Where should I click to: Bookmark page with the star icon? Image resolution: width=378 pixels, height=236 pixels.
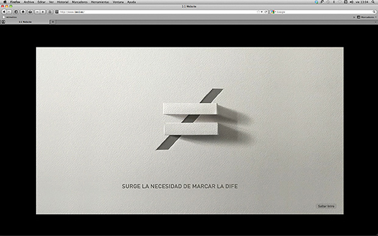258,12
